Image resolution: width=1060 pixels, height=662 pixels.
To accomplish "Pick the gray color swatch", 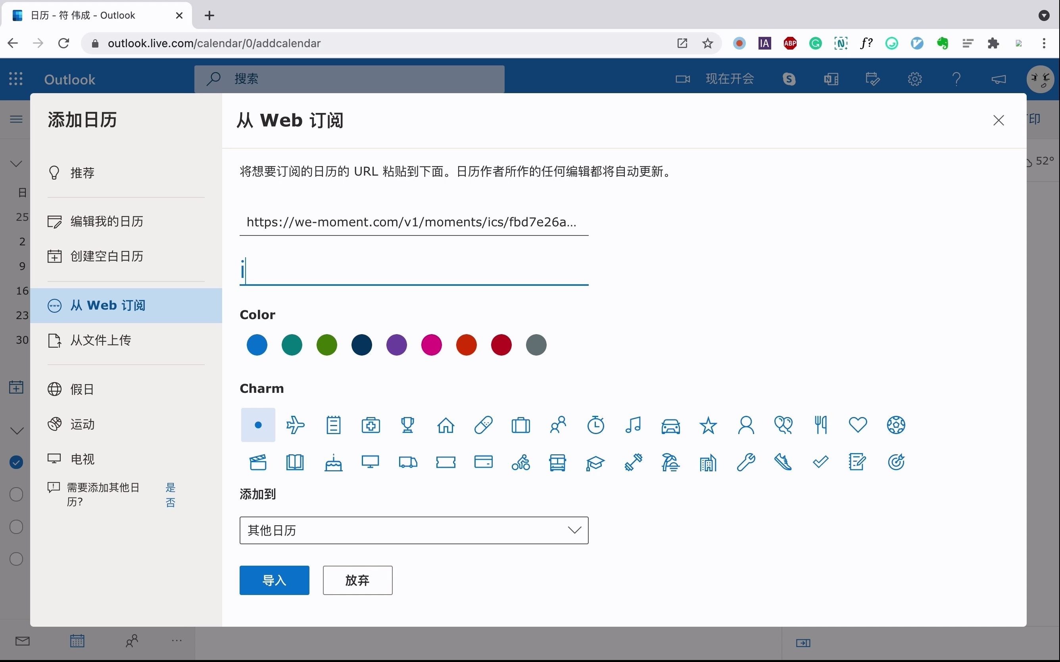I will point(536,344).
